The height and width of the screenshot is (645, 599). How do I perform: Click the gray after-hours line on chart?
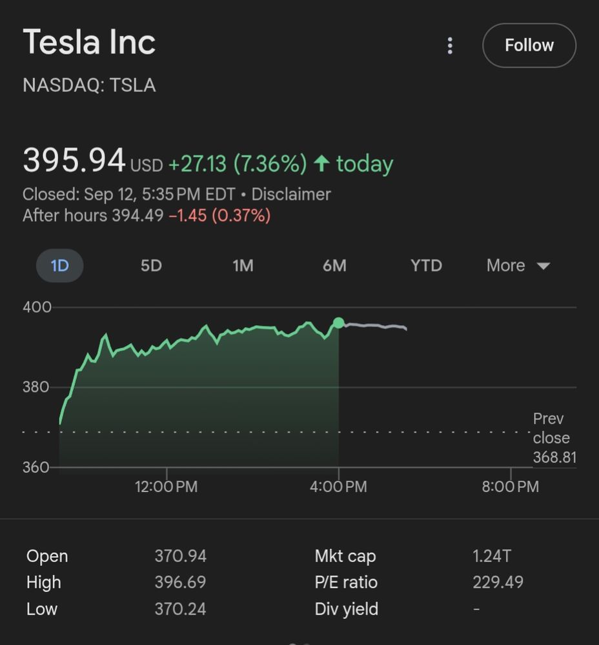coord(374,326)
